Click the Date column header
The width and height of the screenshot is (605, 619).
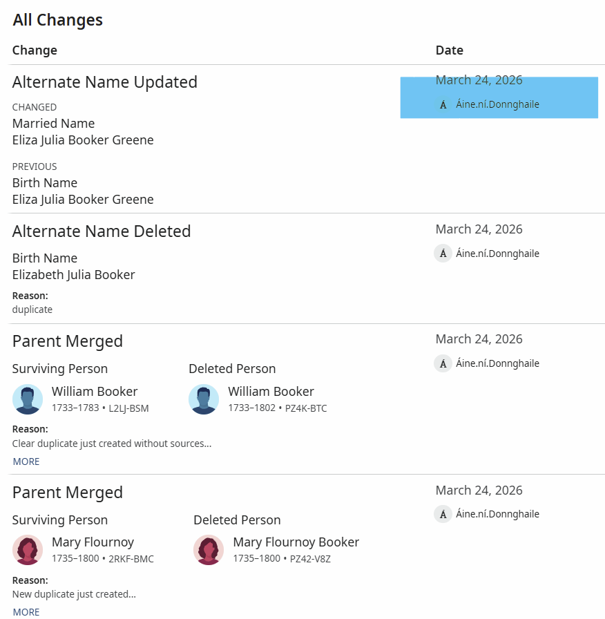click(449, 50)
